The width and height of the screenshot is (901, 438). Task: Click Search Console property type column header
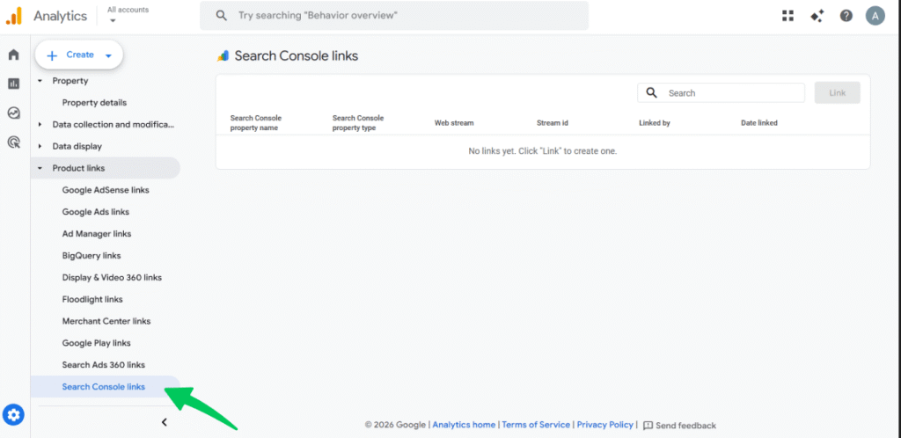point(358,123)
